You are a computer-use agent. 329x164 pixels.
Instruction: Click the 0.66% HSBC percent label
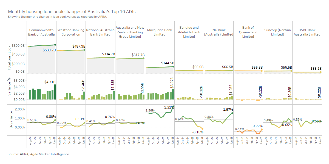pyautogui.click(x=317, y=121)
